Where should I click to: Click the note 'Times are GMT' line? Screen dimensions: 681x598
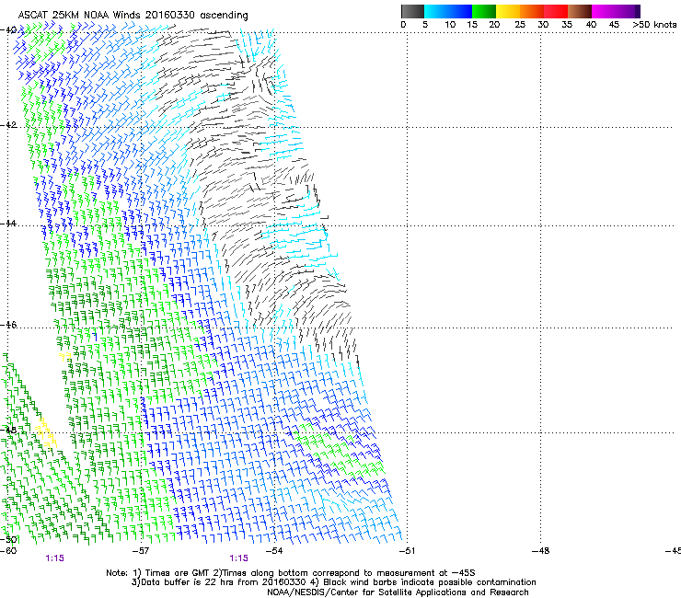291,573
